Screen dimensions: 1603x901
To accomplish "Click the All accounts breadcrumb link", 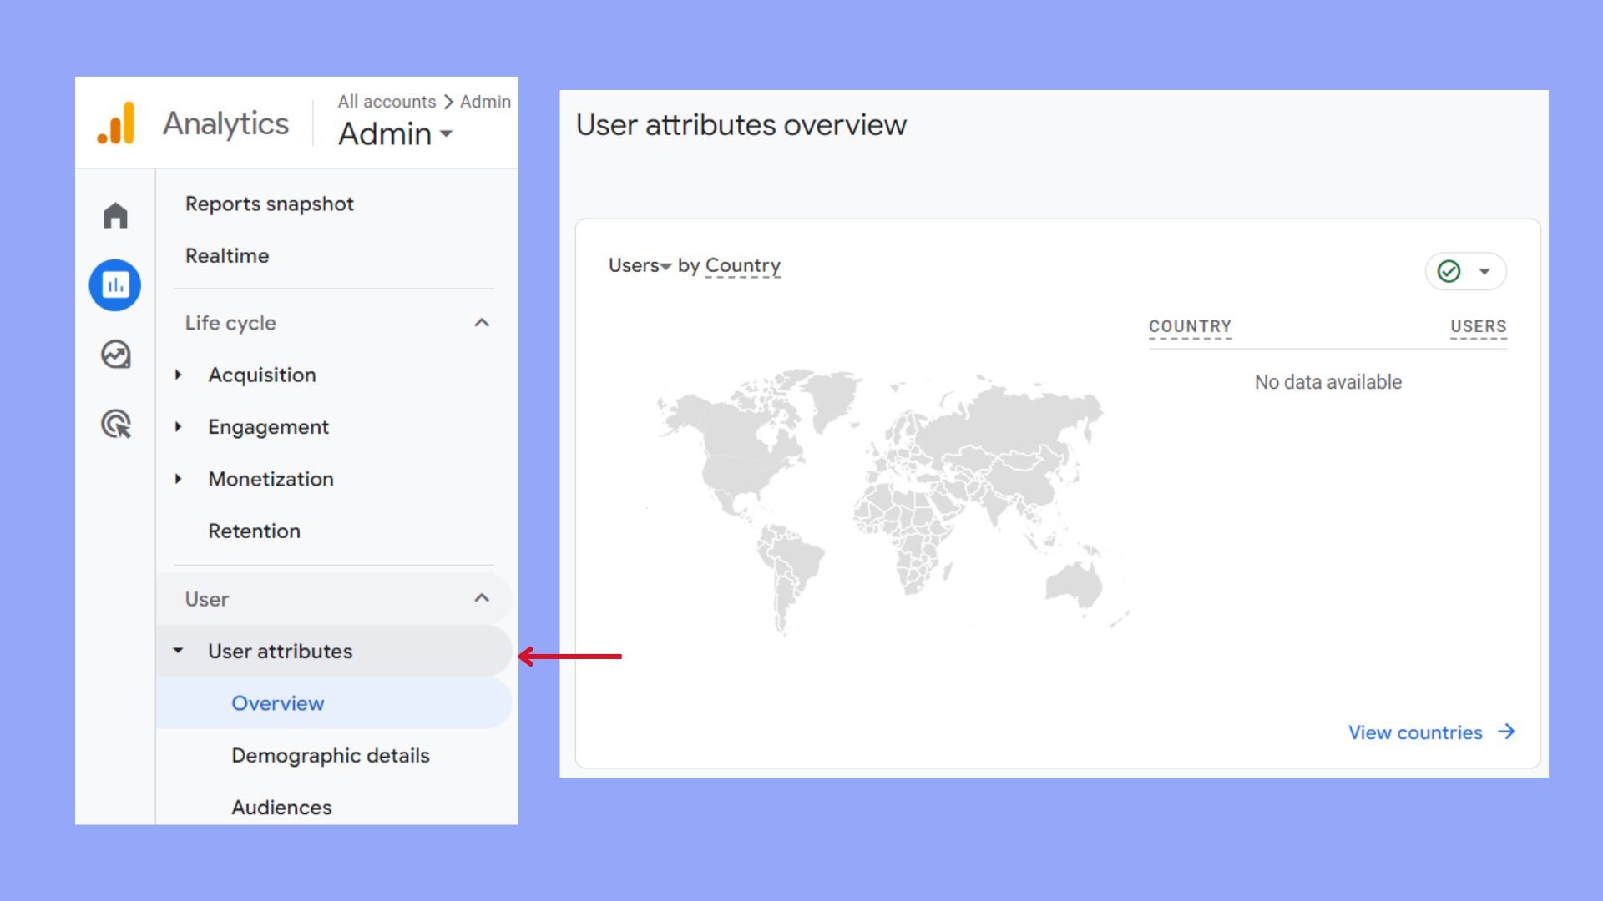I will click(387, 102).
